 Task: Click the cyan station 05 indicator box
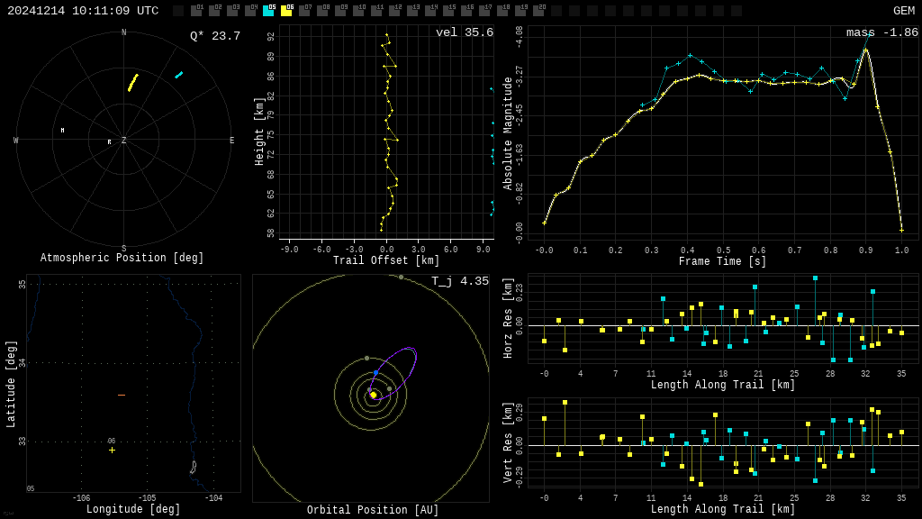(268, 11)
